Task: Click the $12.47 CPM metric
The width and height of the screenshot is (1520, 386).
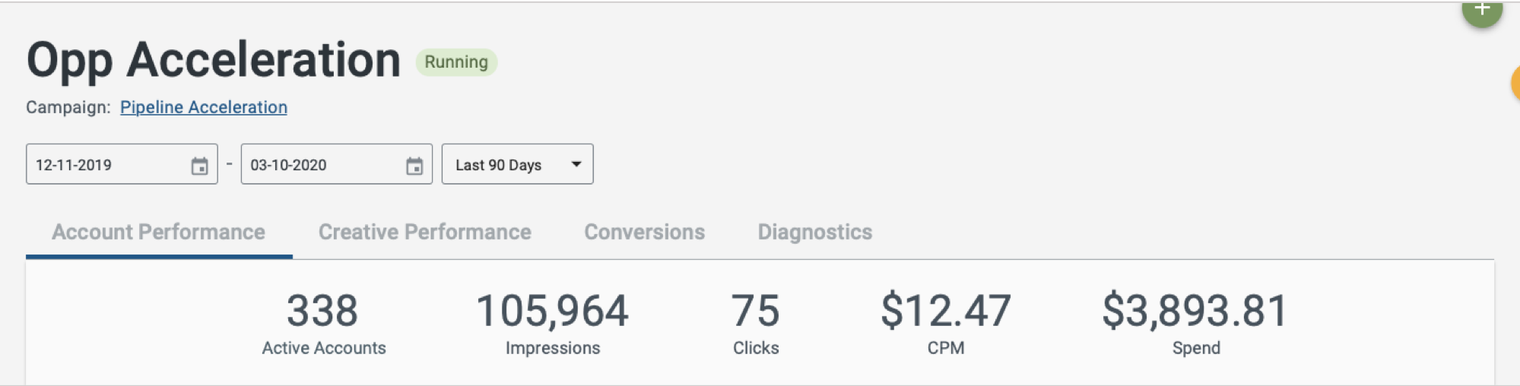Action: pyautogui.click(x=946, y=324)
